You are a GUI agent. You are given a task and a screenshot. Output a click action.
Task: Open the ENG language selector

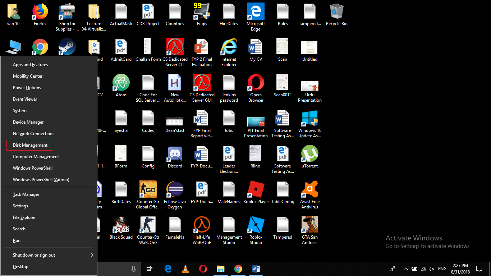point(442,269)
